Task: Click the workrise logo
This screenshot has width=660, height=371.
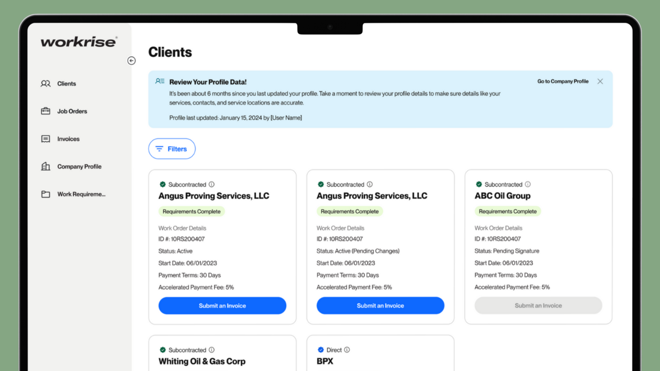Action: (x=79, y=42)
